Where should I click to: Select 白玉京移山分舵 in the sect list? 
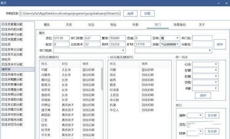[x=17, y=94]
